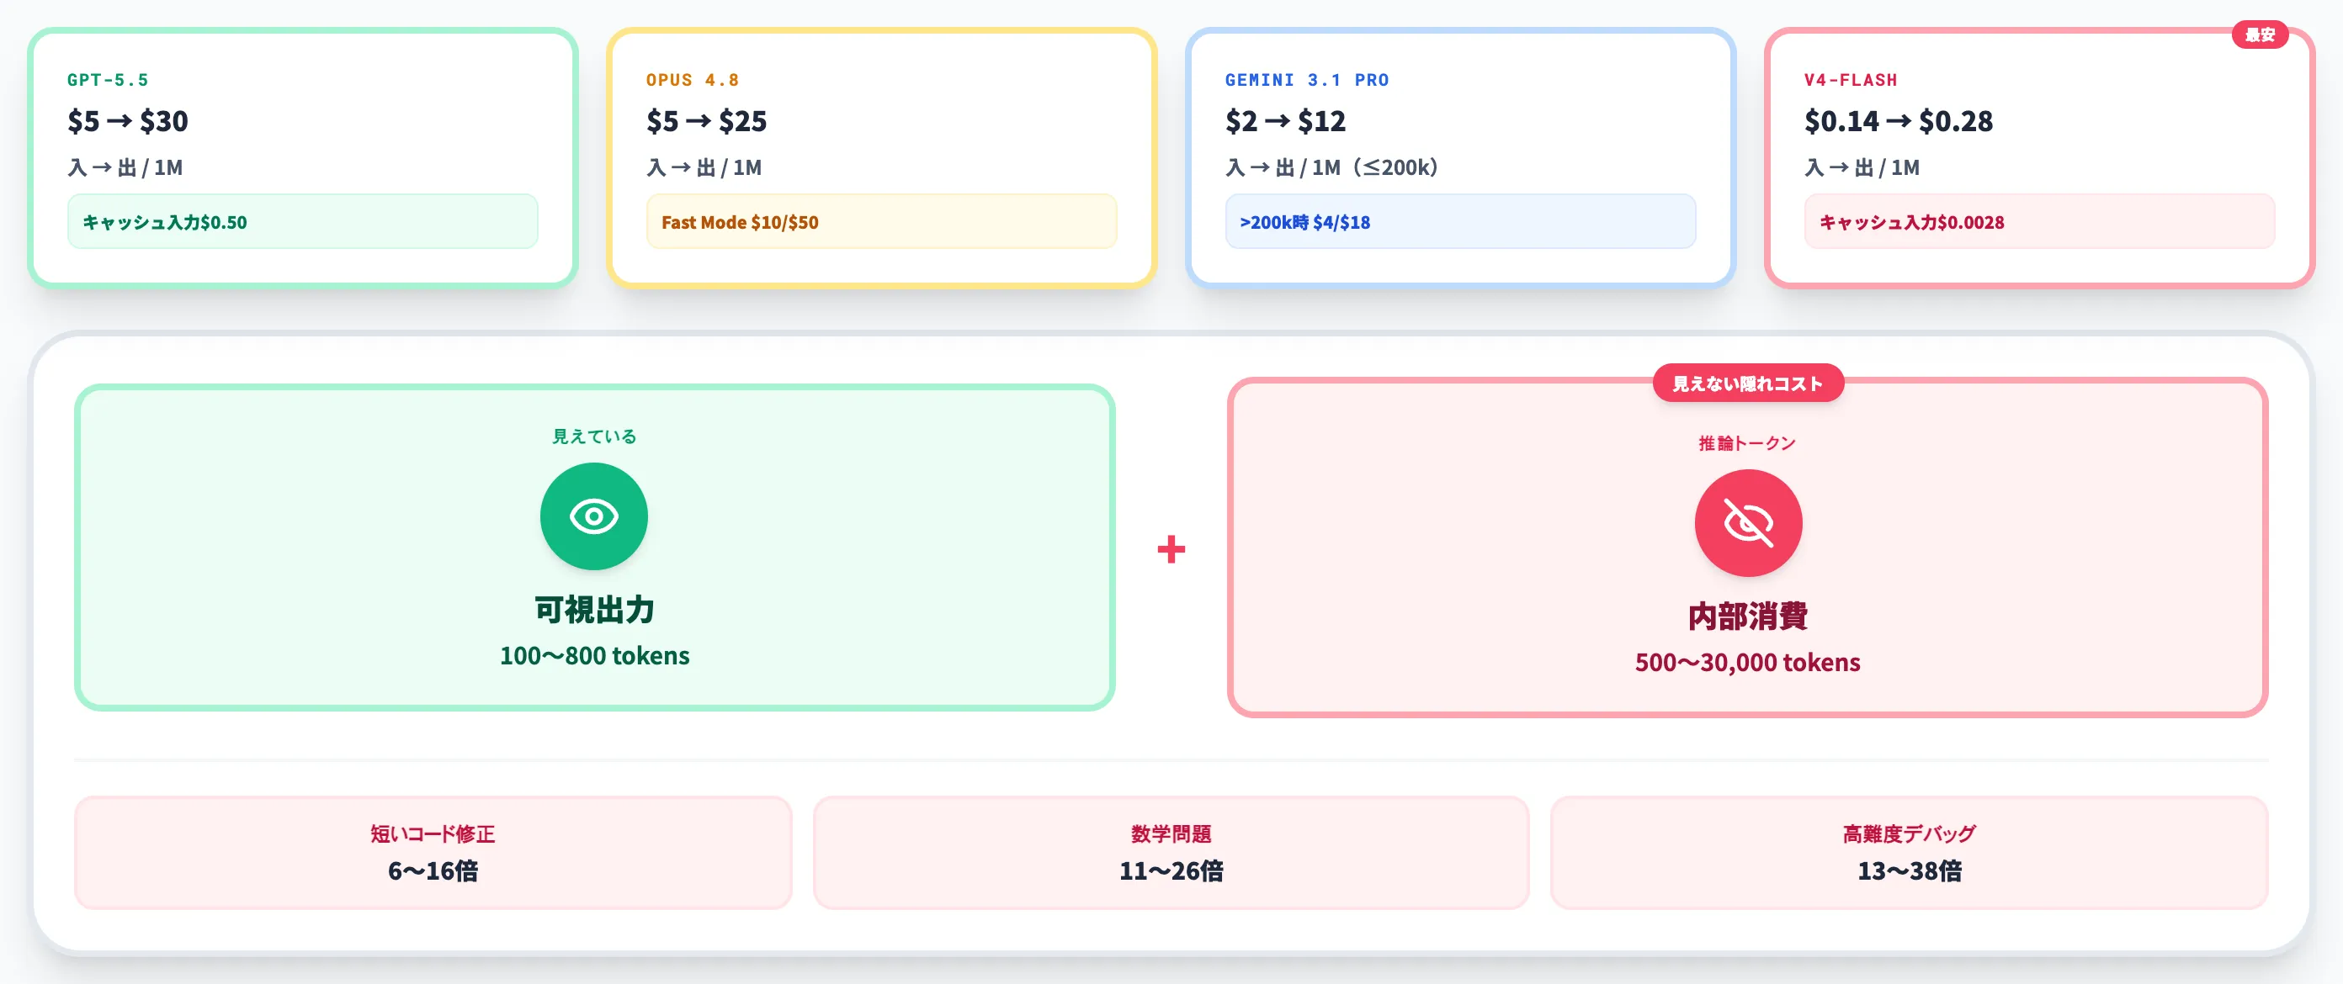Click the >200k時 $4/$18 blue chip
The width and height of the screenshot is (2343, 984).
(x=1460, y=222)
